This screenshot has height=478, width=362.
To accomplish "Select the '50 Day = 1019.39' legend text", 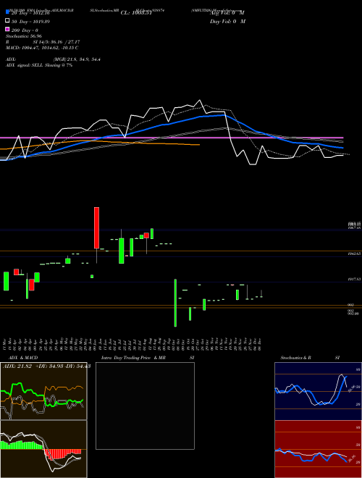I will click(30, 22).
